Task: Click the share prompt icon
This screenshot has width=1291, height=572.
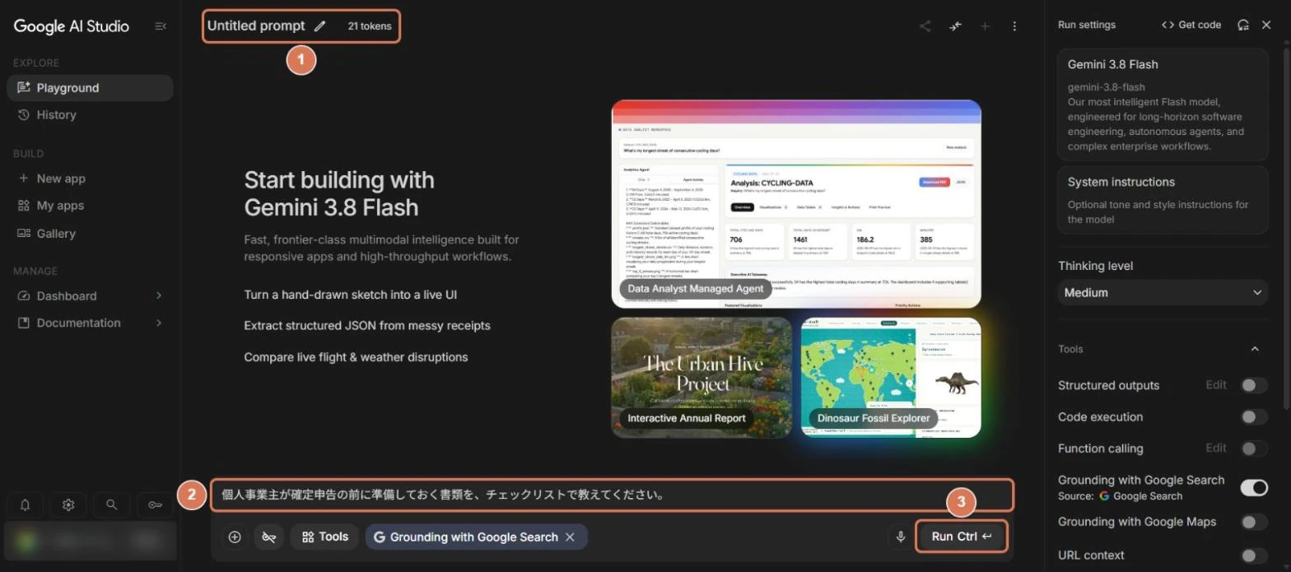Action: click(925, 26)
